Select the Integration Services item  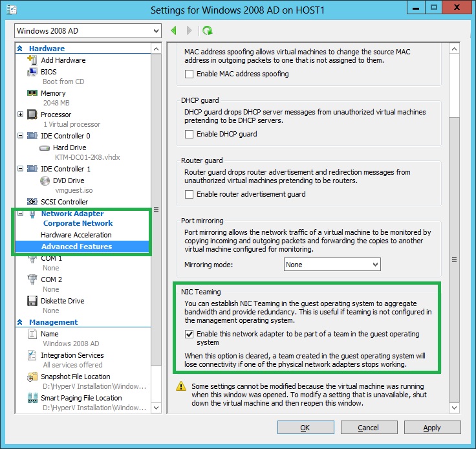click(x=72, y=355)
